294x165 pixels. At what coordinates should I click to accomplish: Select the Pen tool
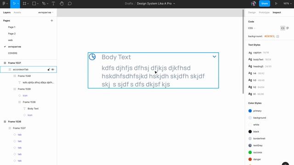point(44,4)
